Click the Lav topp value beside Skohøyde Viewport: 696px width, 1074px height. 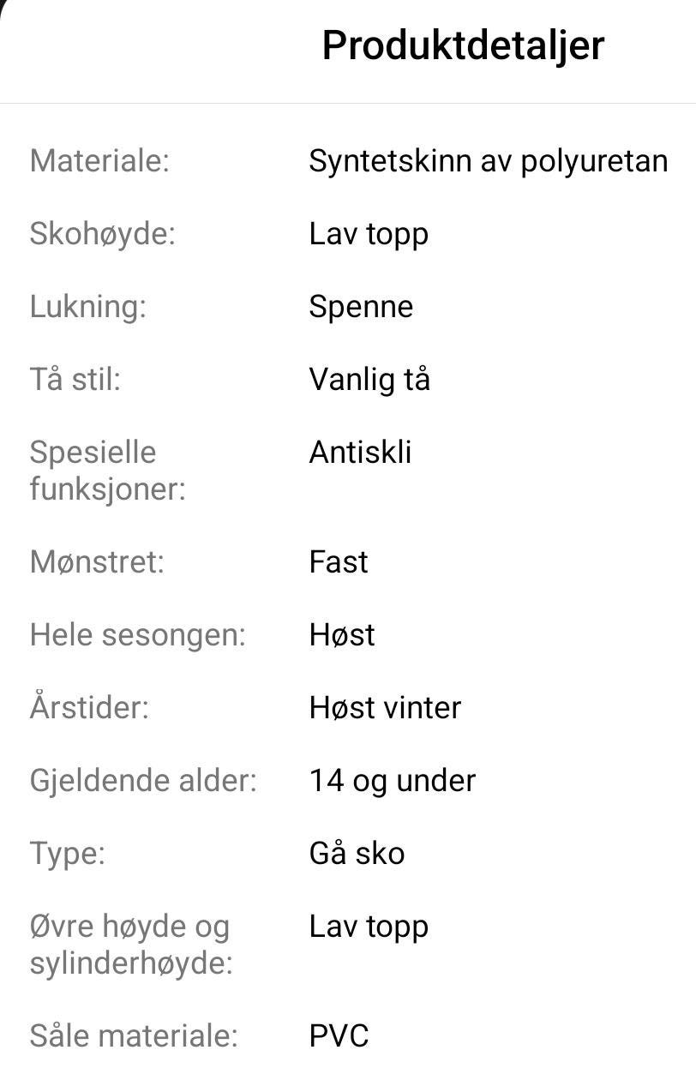coord(369,235)
